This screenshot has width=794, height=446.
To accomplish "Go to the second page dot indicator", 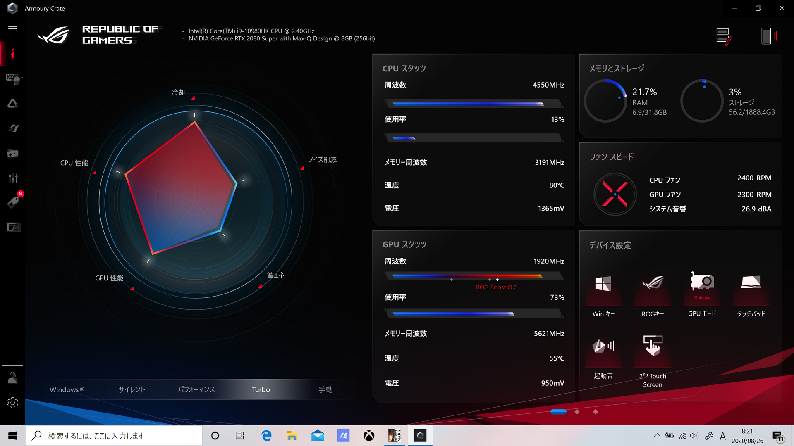I will point(577,412).
